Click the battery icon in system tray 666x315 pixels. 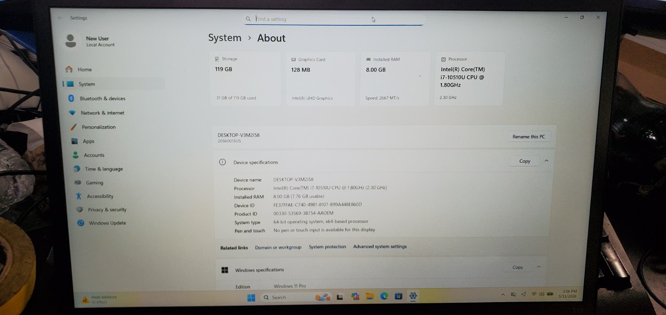coord(550,294)
